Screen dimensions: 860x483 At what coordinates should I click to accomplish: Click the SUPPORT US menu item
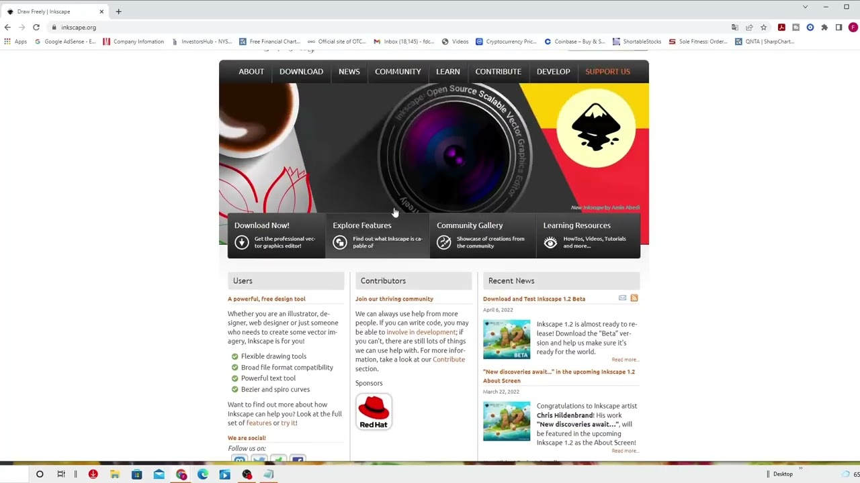point(607,72)
